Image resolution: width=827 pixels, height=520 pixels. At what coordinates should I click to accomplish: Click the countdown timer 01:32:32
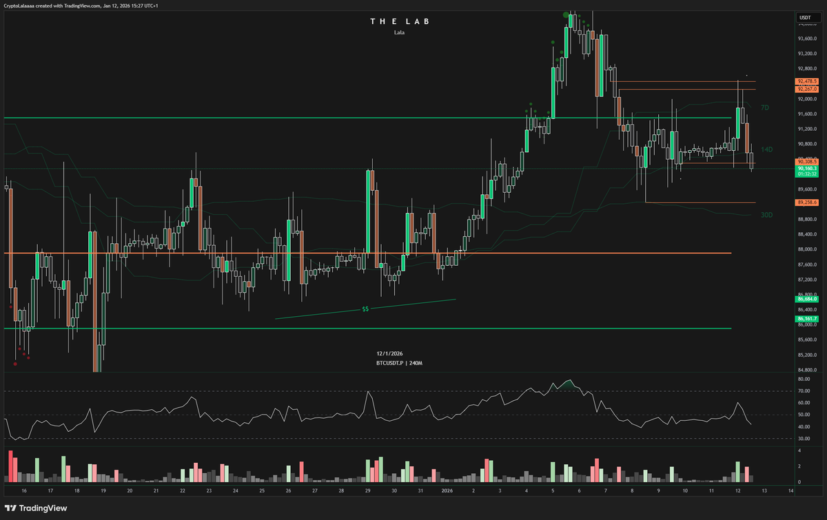(x=806, y=174)
